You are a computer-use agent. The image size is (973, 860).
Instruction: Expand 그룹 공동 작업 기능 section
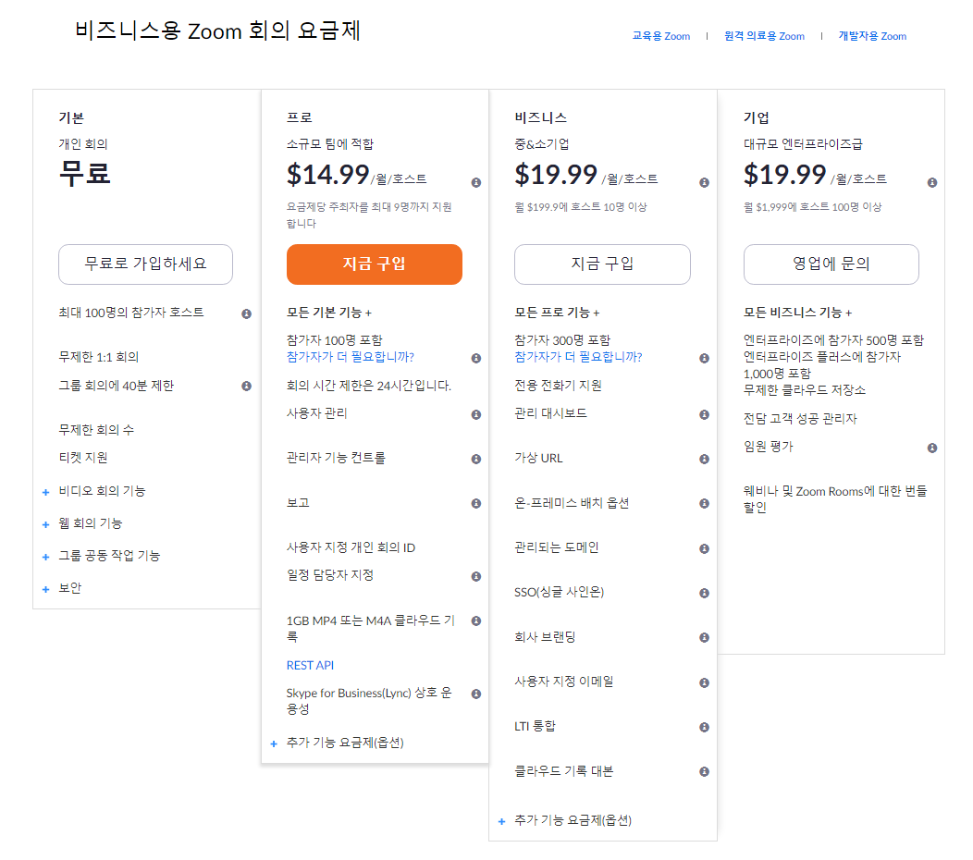click(x=45, y=558)
